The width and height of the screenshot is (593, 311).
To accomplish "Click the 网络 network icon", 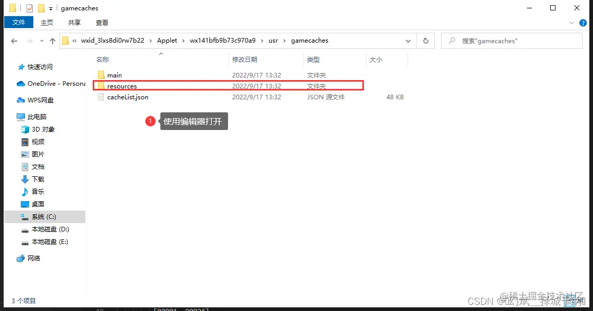I will pos(21,258).
